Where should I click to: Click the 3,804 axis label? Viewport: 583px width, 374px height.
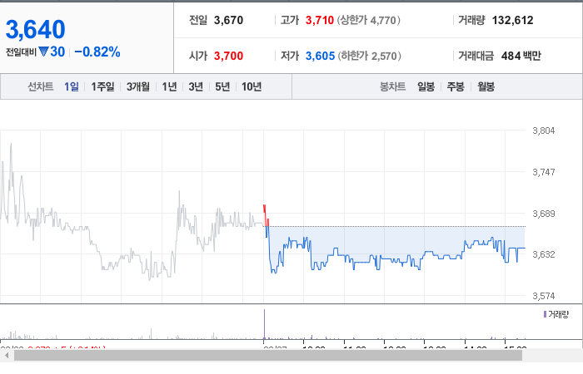(543, 130)
